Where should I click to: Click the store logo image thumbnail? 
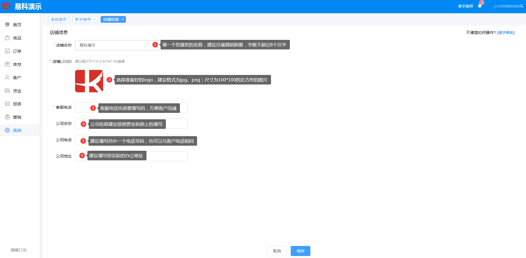89,81
